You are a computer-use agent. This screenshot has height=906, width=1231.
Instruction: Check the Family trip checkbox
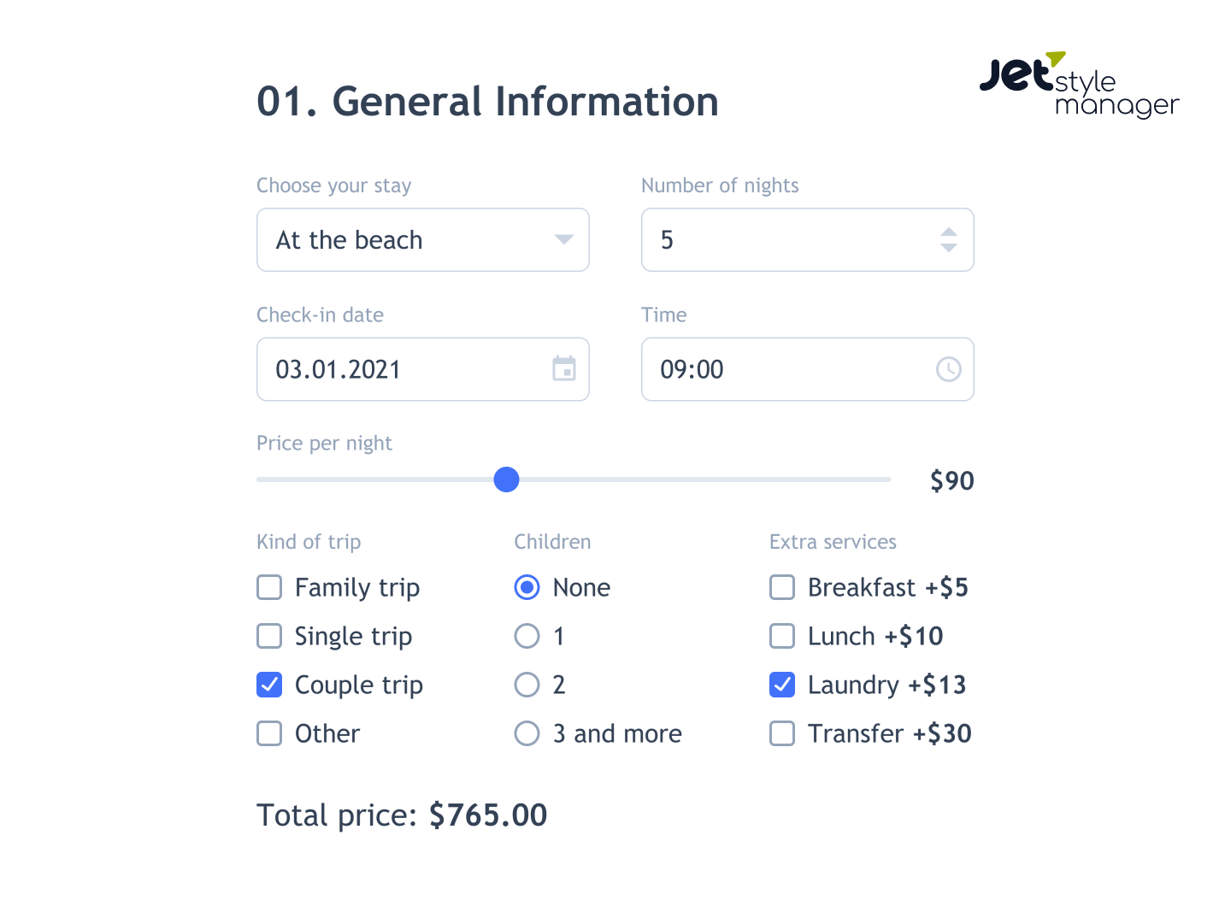269,587
